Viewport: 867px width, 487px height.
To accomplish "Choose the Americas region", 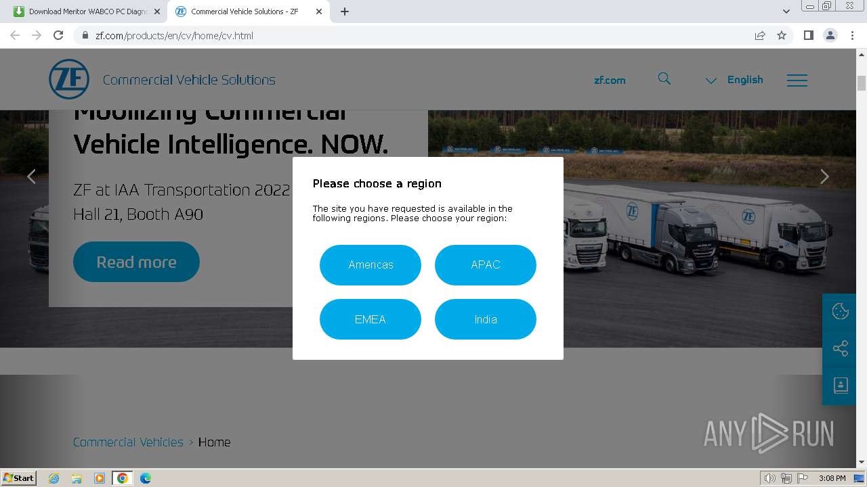I will point(371,265).
